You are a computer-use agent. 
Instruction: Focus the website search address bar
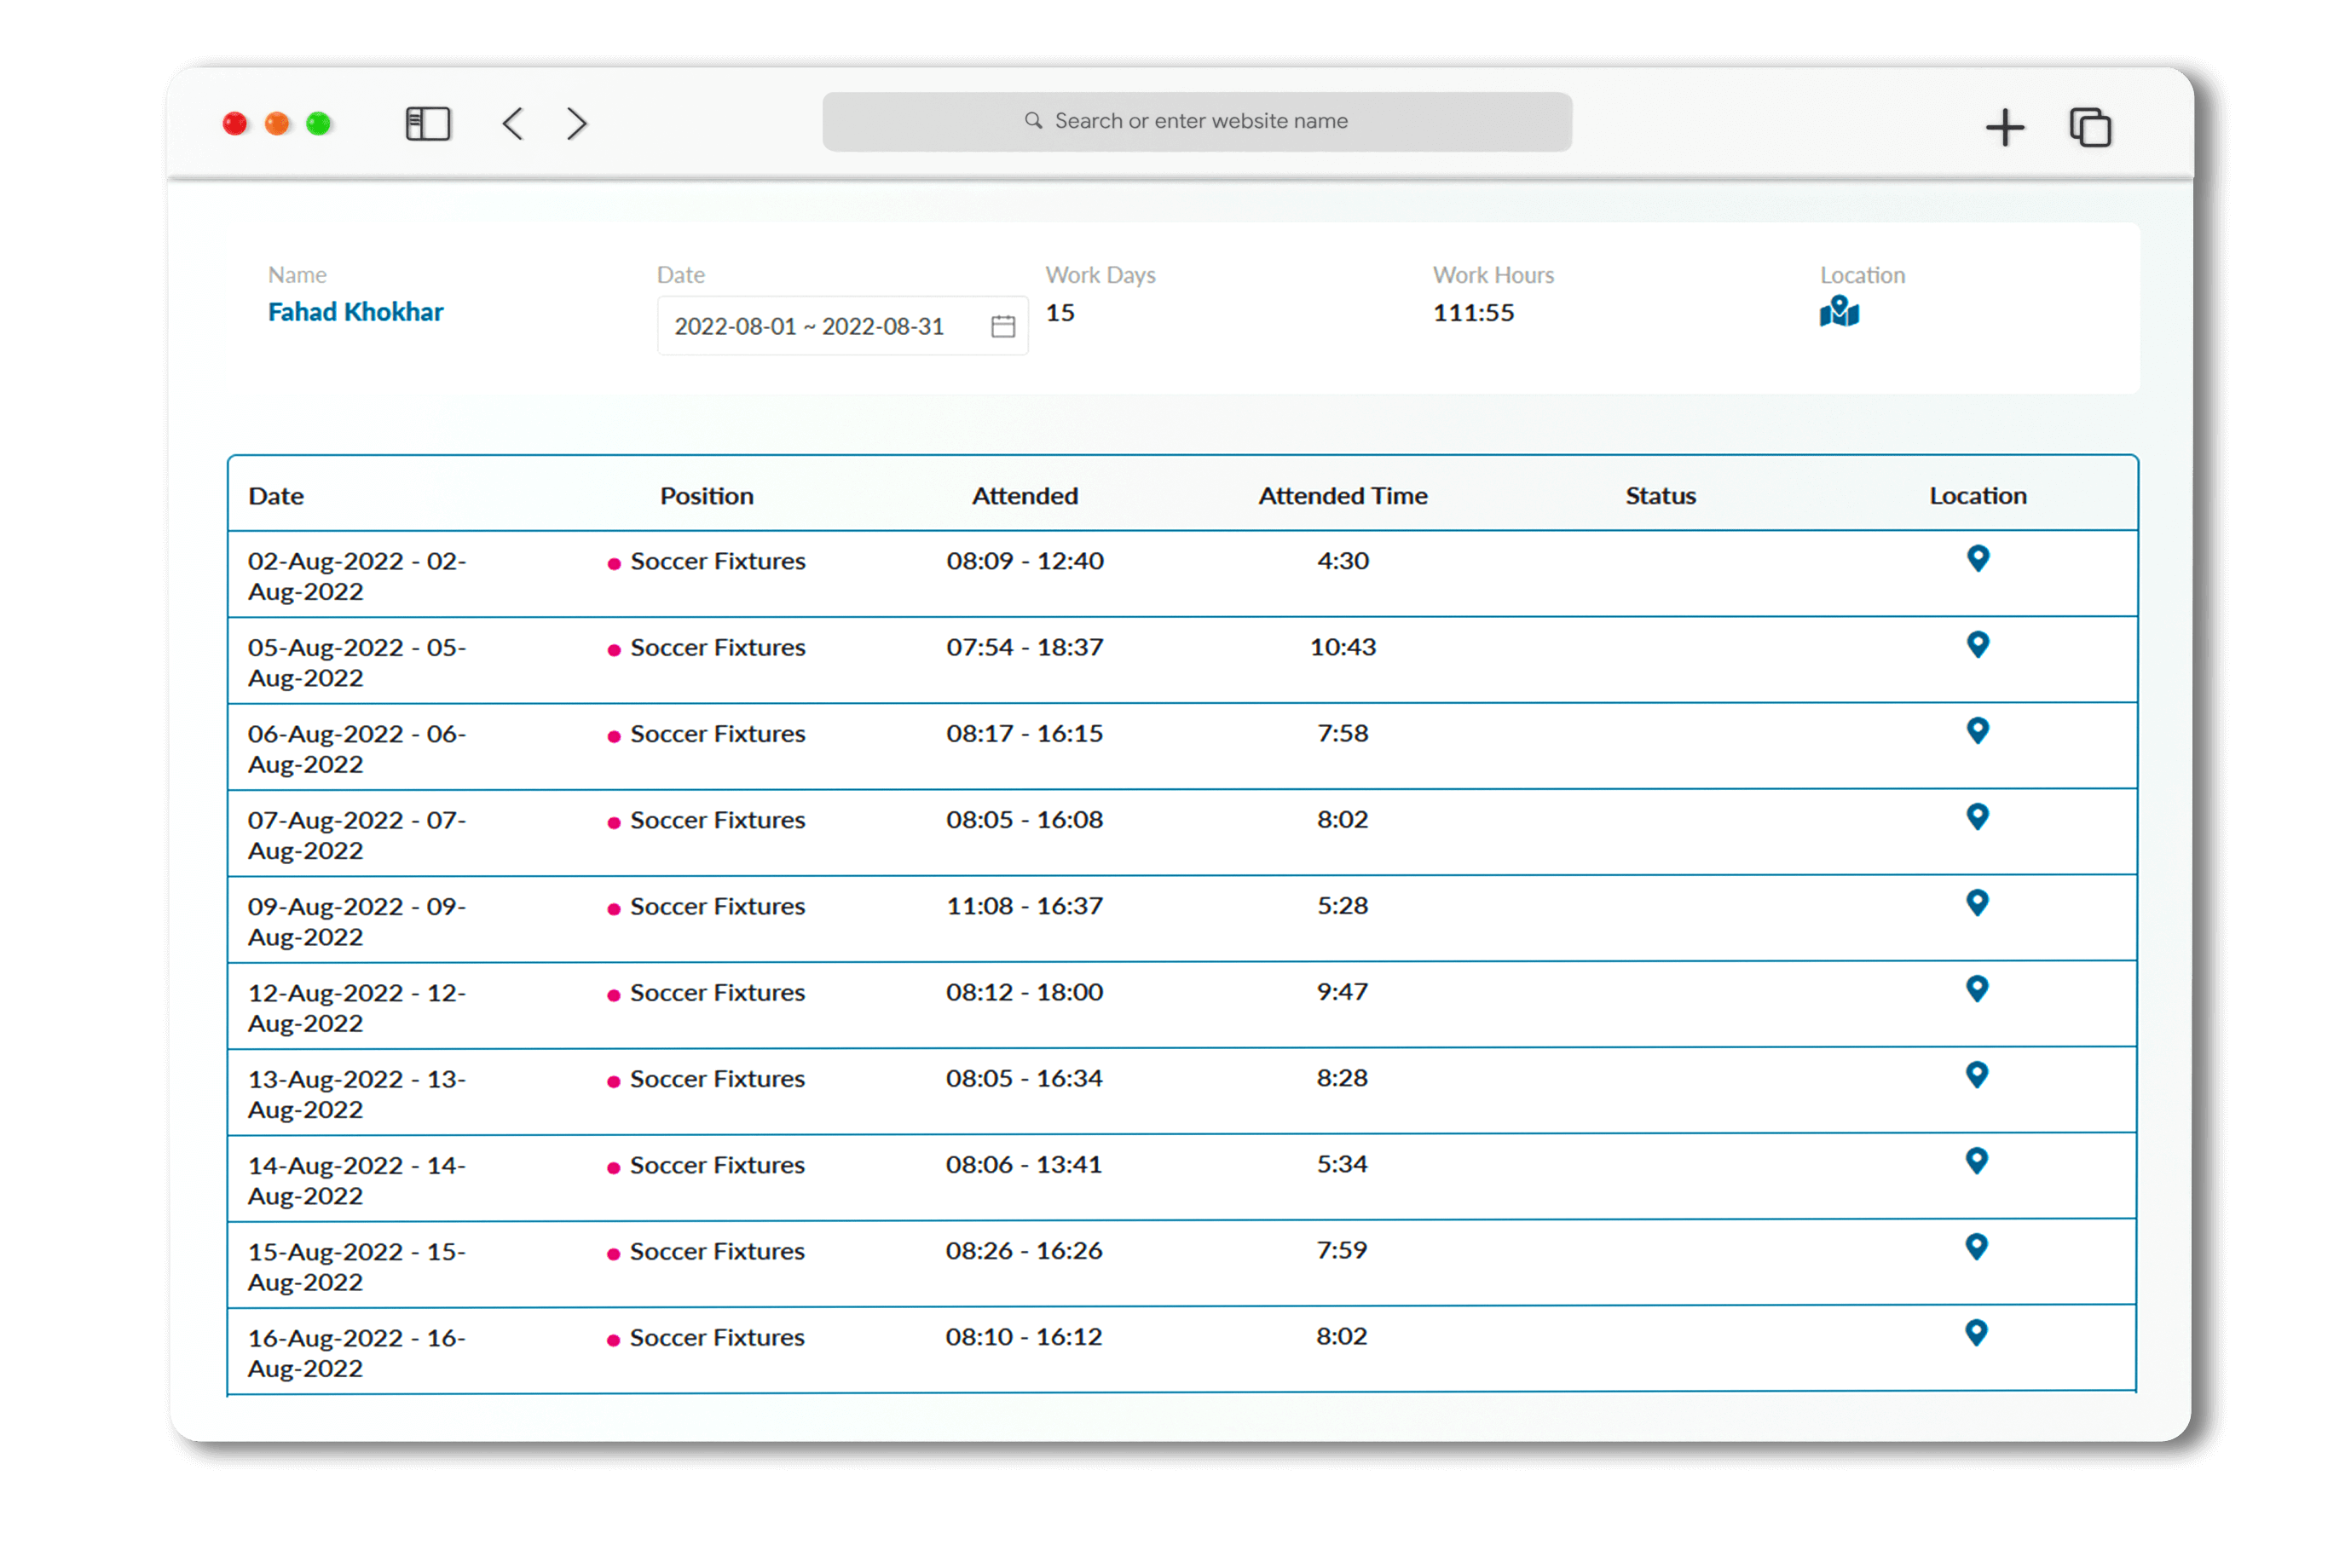pyautogui.click(x=1196, y=121)
